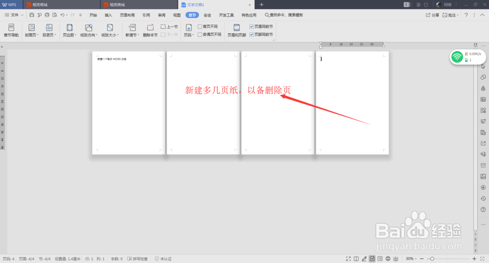
Task: Switch to reading layout view icon
Action: coord(356,259)
